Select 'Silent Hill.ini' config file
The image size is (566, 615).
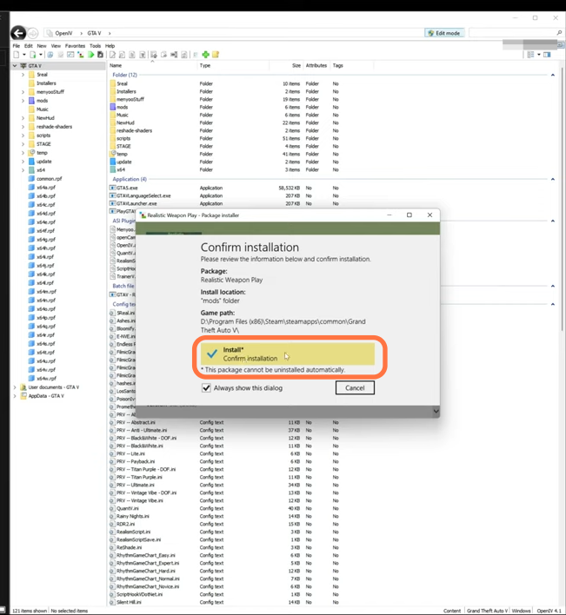pyautogui.click(x=129, y=602)
